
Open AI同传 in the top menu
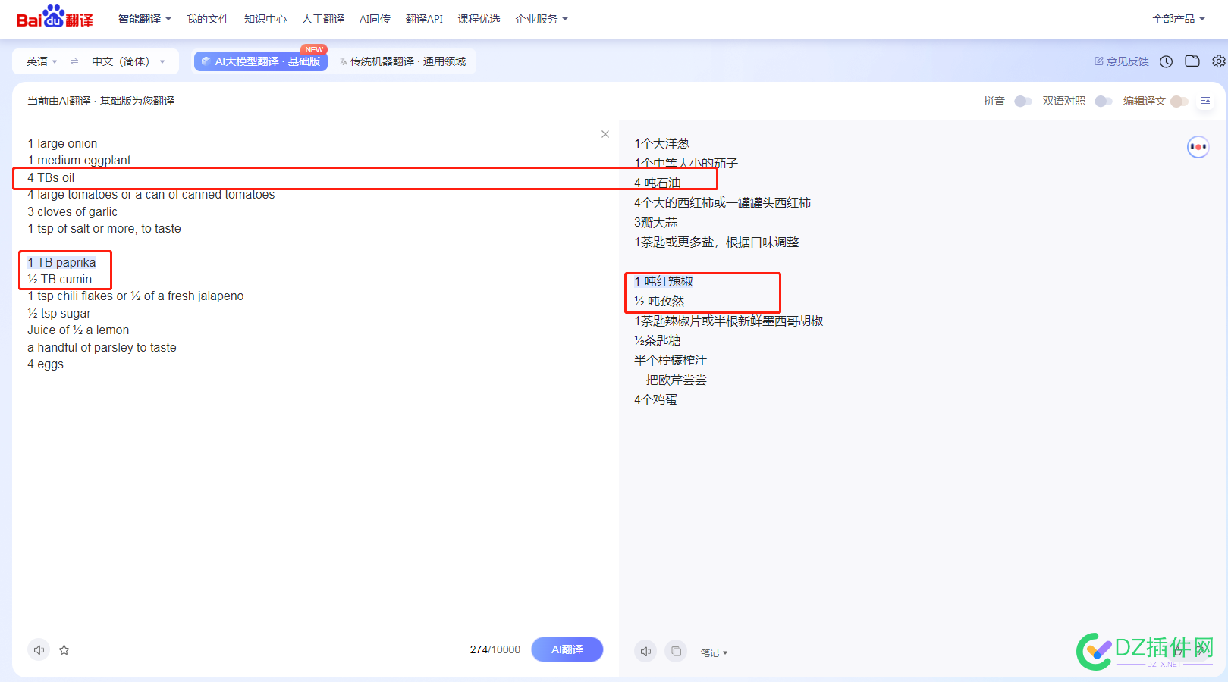click(x=375, y=19)
